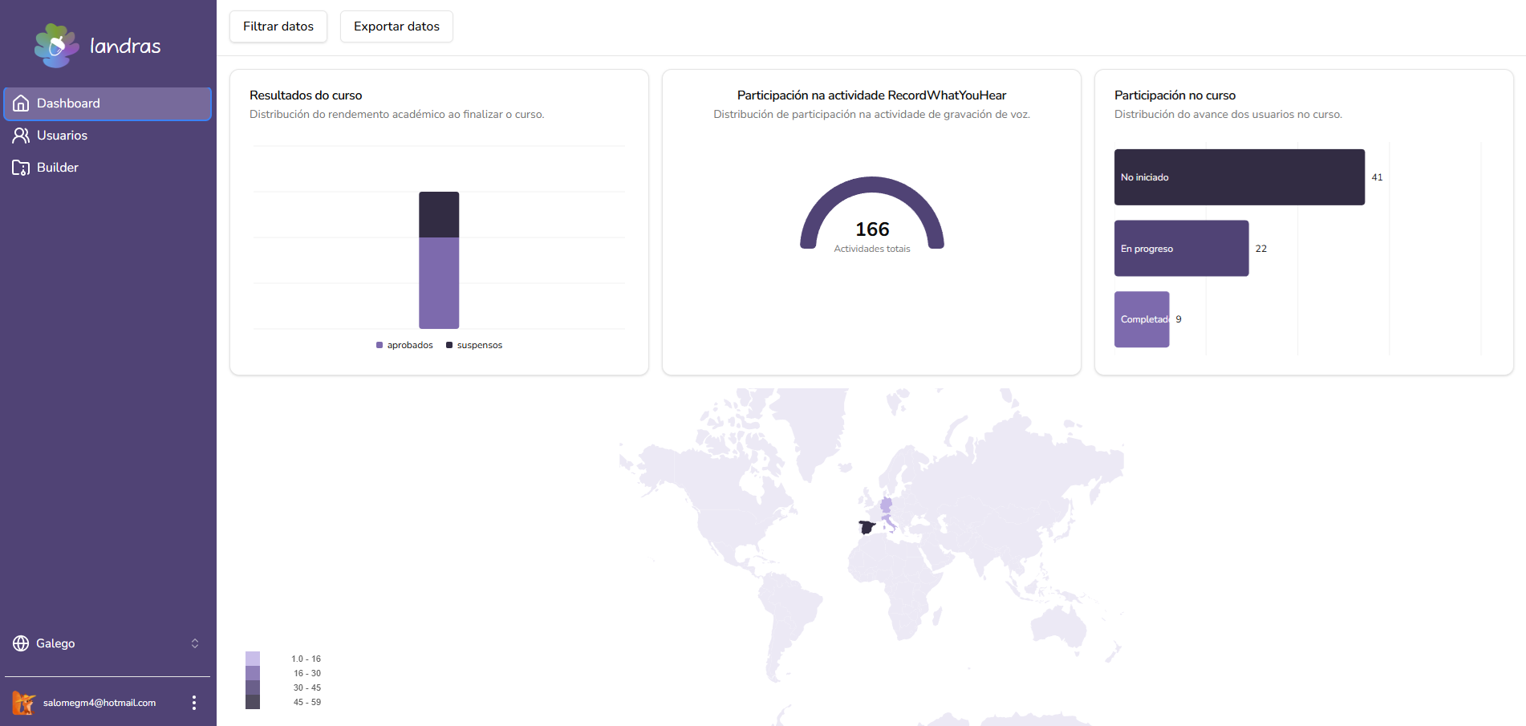The height and width of the screenshot is (726, 1526).
Task: Click the En progreso bar
Action: (x=1182, y=249)
